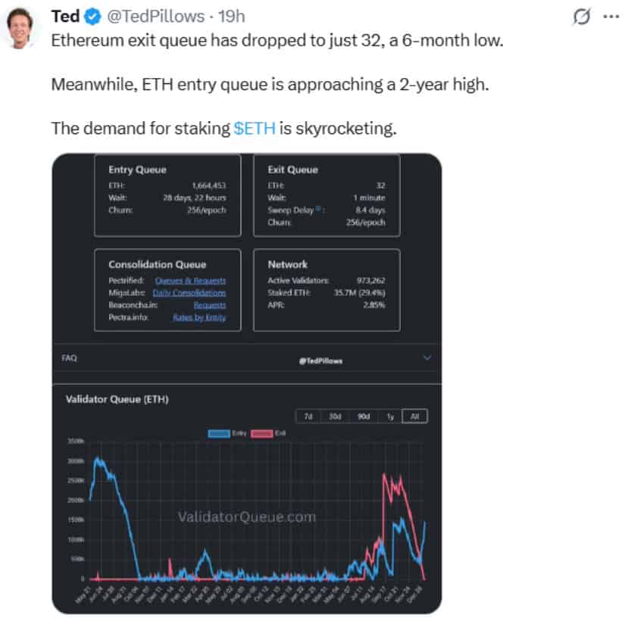The height and width of the screenshot is (624, 625).
Task: Select the All chart range
Action: (414, 416)
